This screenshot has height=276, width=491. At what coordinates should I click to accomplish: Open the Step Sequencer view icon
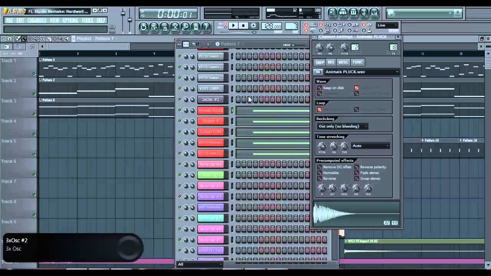pyautogui.click(x=343, y=13)
